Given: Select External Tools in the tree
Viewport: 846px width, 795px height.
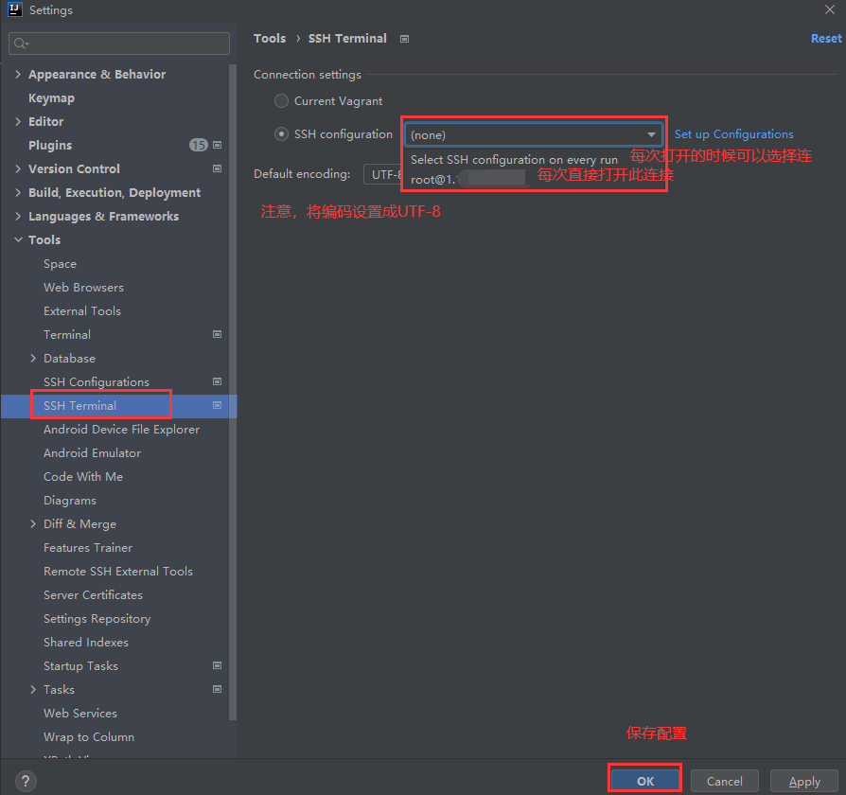Looking at the screenshot, I should [82, 310].
